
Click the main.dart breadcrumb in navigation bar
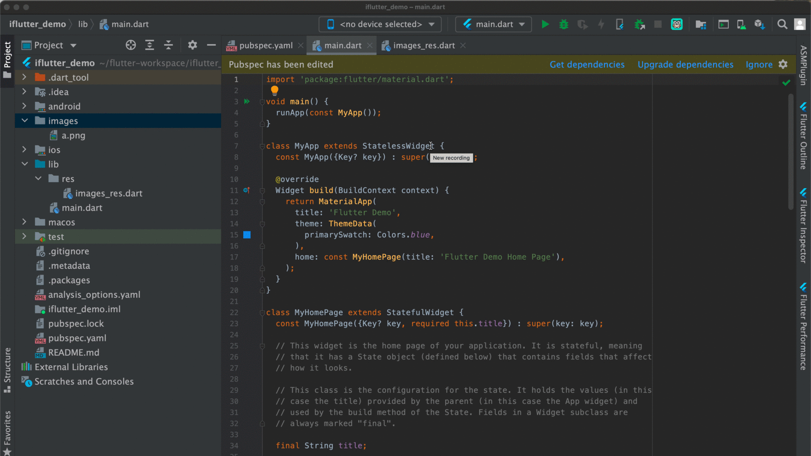(125, 24)
